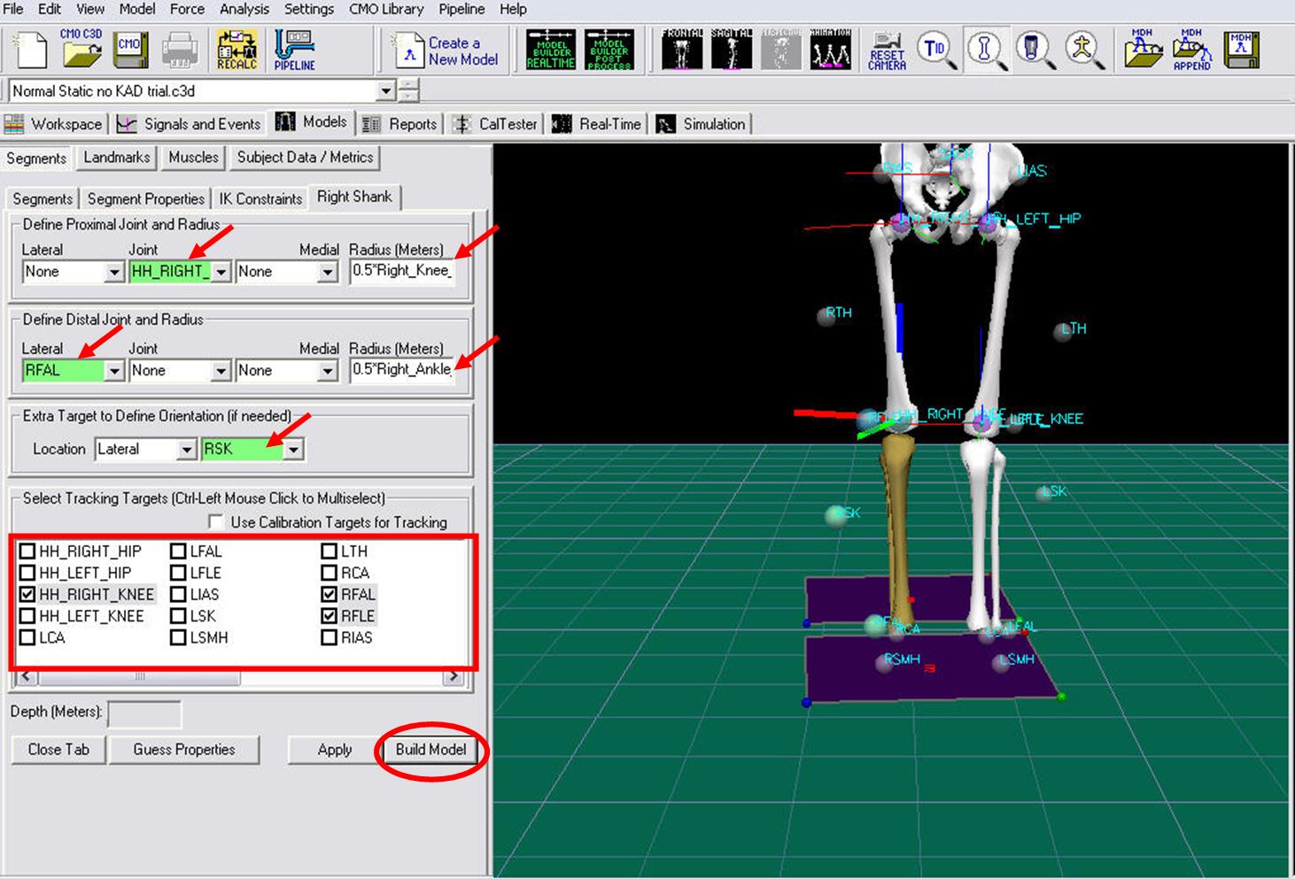The image size is (1295, 879).
Task: Open the proximal Lateral dropdown
Action: tap(114, 272)
